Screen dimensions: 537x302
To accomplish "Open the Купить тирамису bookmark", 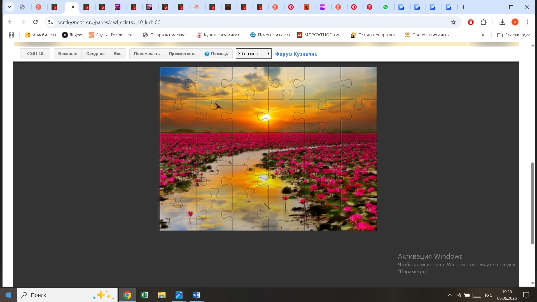I will 220,35.
